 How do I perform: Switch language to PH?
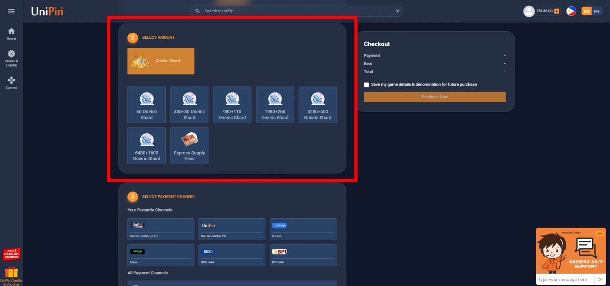[x=597, y=11]
